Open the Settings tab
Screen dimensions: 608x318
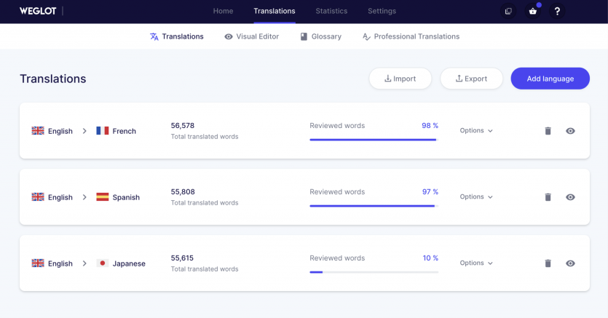click(x=382, y=11)
